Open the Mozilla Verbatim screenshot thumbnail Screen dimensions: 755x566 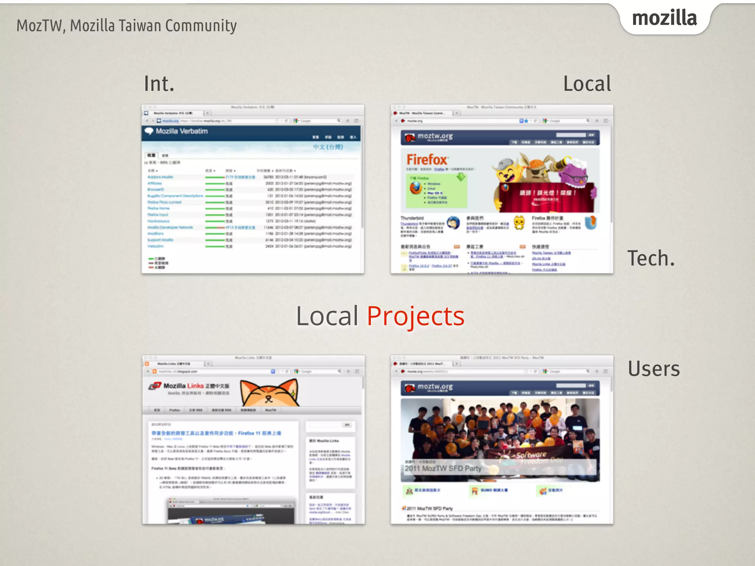[x=253, y=189]
